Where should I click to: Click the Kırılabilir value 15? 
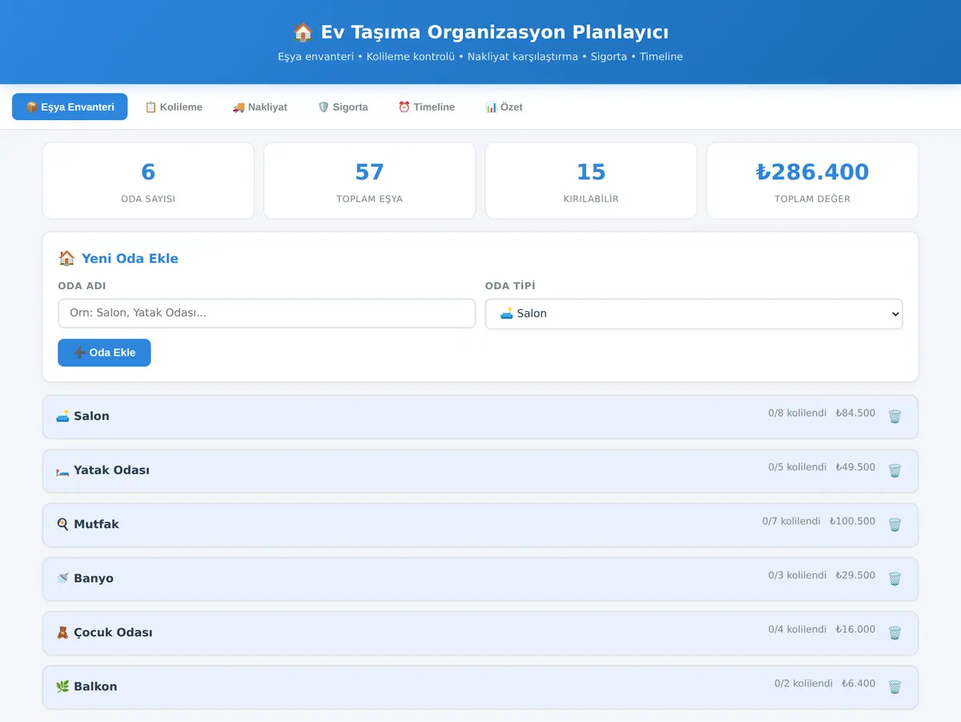[591, 172]
